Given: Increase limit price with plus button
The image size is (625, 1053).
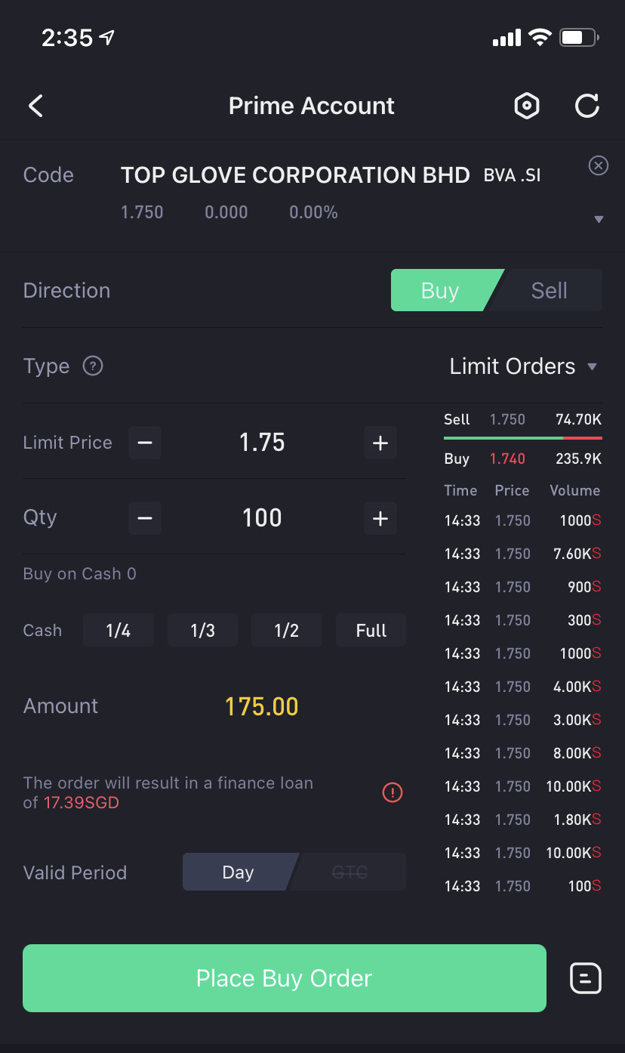Looking at the screenshot, I should coord(380,443).
